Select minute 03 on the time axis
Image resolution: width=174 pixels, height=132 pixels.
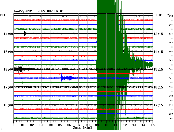point(41,125)
